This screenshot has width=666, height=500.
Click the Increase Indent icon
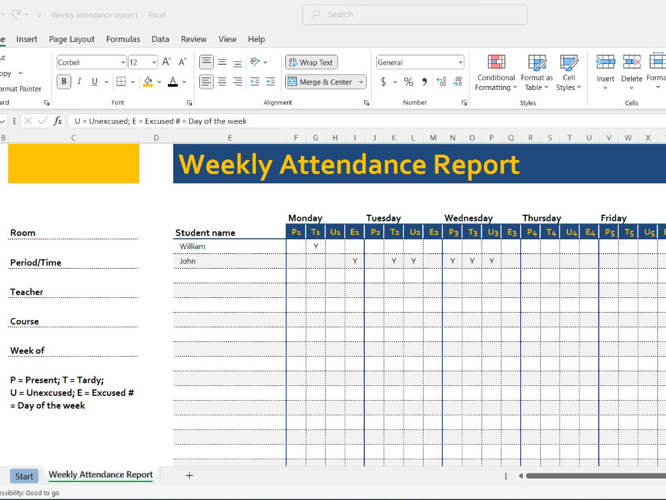pyautogui.click(x=270, y=81)
